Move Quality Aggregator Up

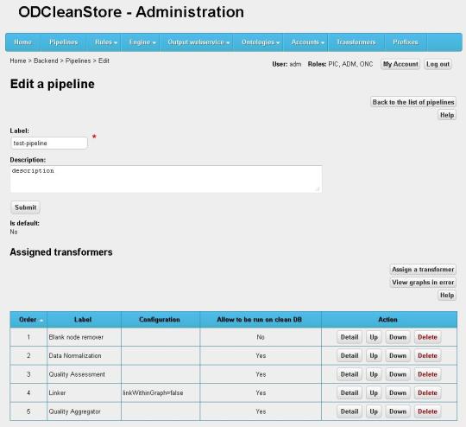coord(374,411)
